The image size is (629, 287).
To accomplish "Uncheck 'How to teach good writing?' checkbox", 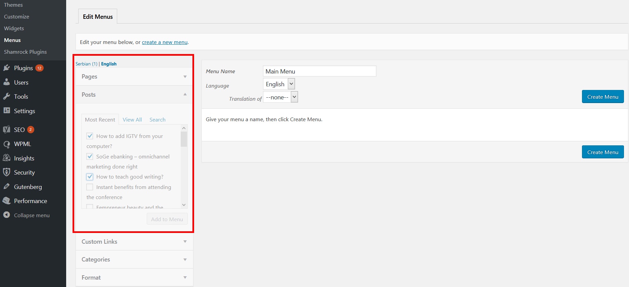I will point(90,177).
